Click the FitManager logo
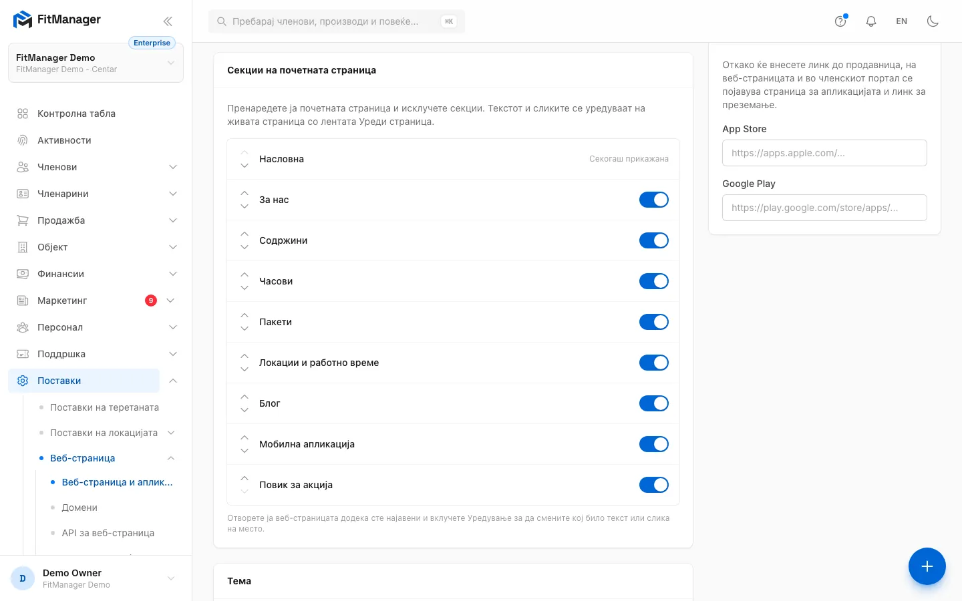Image resolution: width=962 pixels, height=601 pixels. coord(57,20)
